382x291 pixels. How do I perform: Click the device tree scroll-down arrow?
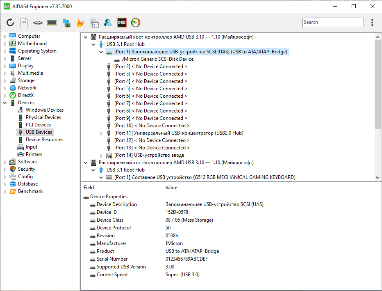coord(377,178)
